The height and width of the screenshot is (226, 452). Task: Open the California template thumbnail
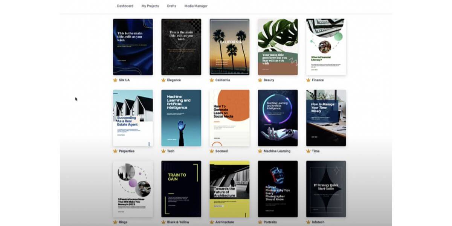229,46
